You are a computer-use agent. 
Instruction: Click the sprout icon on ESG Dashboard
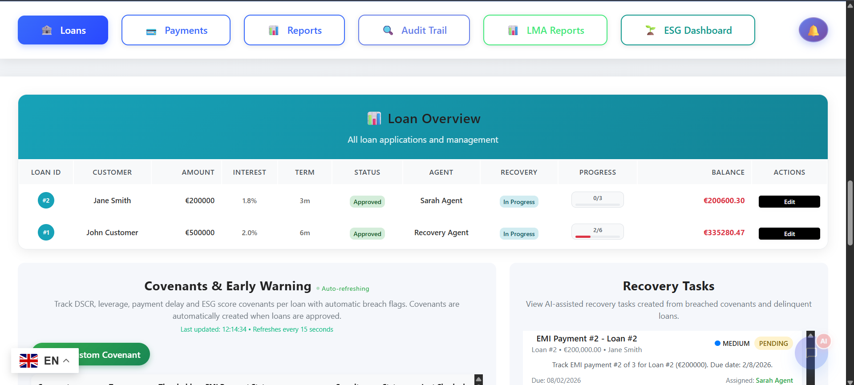pos(650,30)
